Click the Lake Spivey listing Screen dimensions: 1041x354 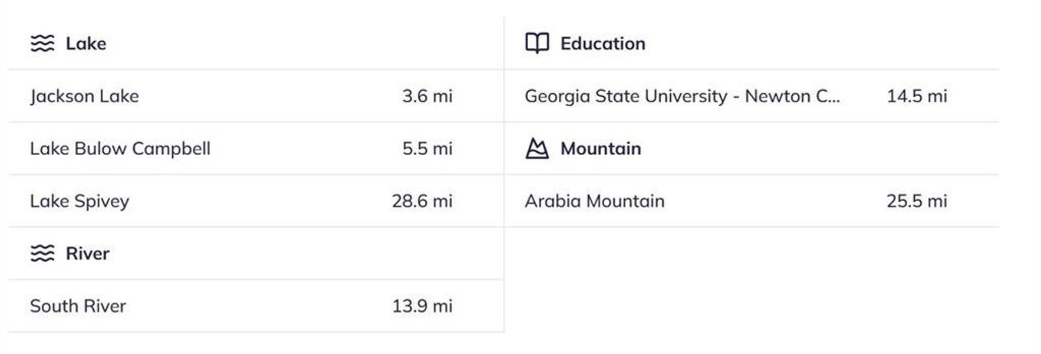[x=80, y=201]
